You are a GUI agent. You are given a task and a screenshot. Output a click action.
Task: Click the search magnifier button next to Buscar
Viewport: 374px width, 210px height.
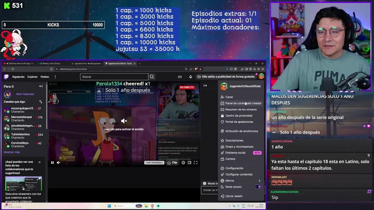(x=152, y=77)
